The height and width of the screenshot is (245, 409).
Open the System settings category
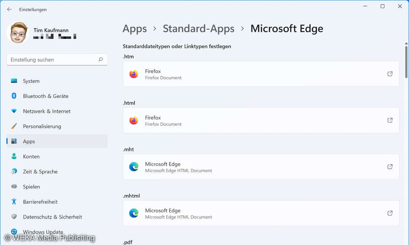57,81
